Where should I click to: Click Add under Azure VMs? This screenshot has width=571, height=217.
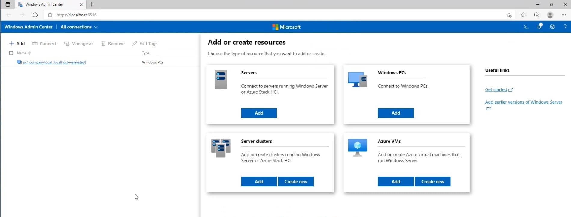tap(395, 181)
